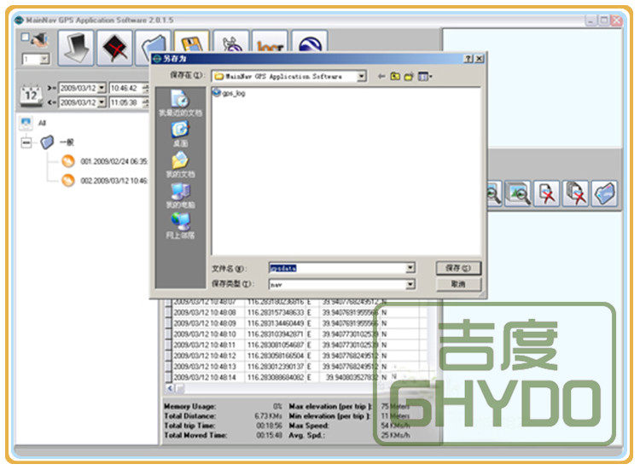640x470 pixels.
Task: Check the row 2009/03/12 10:48:13 checkbox
Action: tap(168, 367)
